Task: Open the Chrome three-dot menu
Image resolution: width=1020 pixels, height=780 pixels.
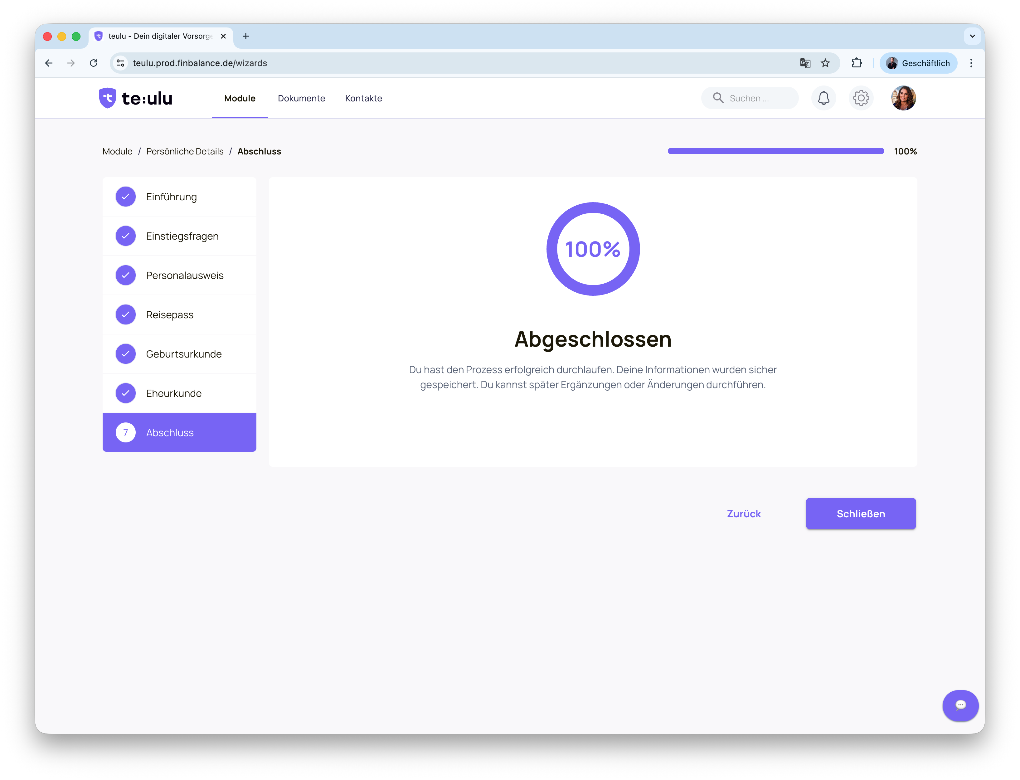Action: pyautogui.click(x=971, y=63)
